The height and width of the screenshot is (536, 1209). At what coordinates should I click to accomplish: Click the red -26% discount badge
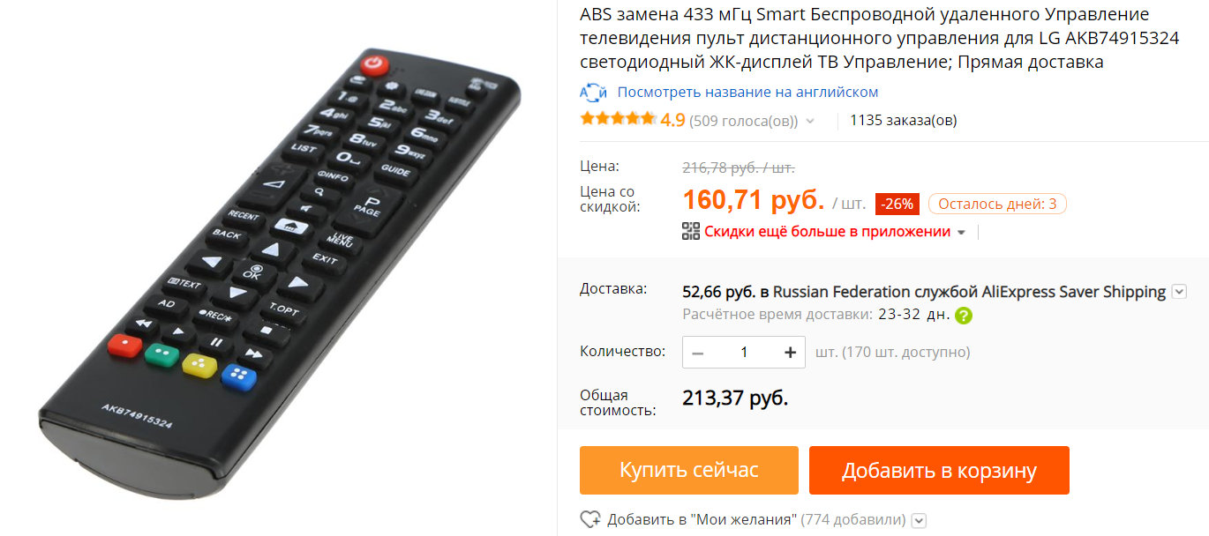(x=897, y=204)
